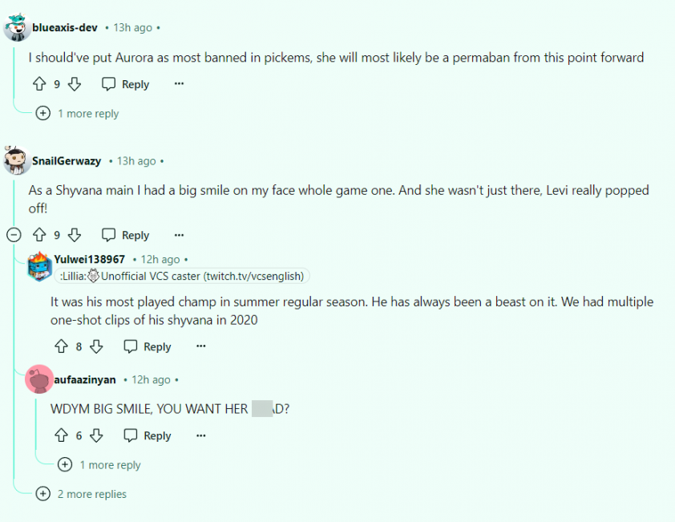The height and width of the screenshot is (522, 675).
Task: Open more options on blueaxis-dev's comment
Action: point(179,84)
